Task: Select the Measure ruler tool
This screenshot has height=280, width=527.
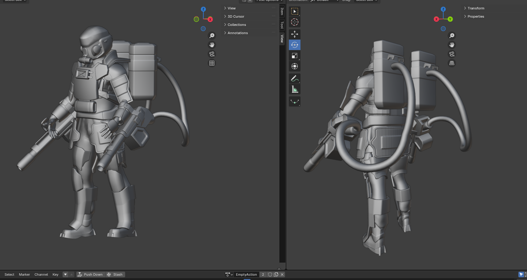Action: 294,89
